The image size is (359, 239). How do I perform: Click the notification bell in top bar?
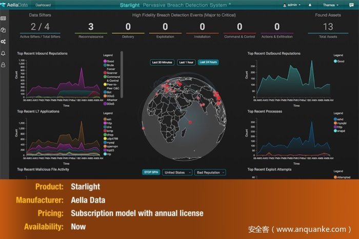pyautogui.click(x=310, y=5)
